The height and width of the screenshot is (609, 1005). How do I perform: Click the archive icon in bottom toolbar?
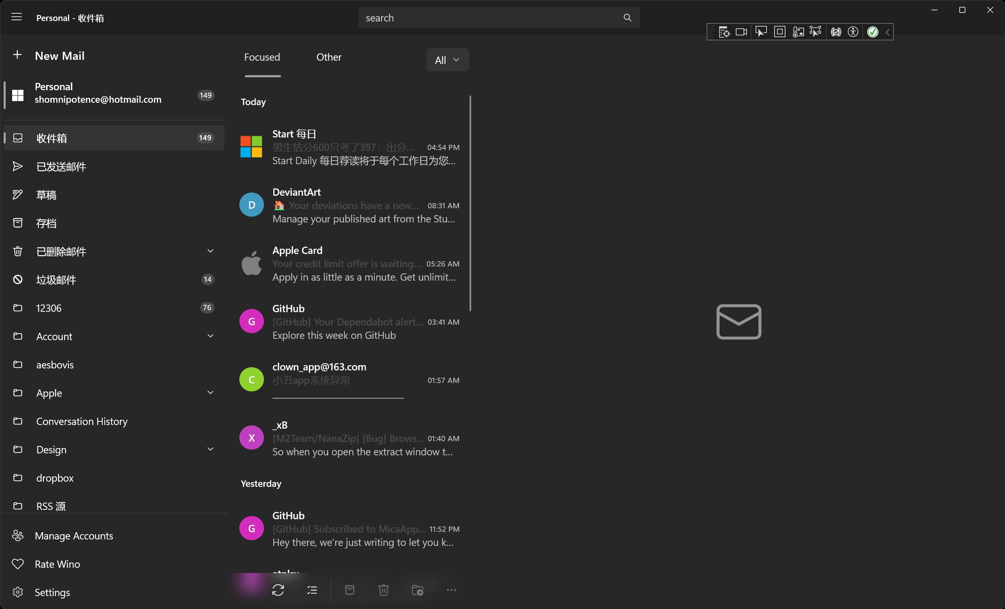[x=350, y=590]
